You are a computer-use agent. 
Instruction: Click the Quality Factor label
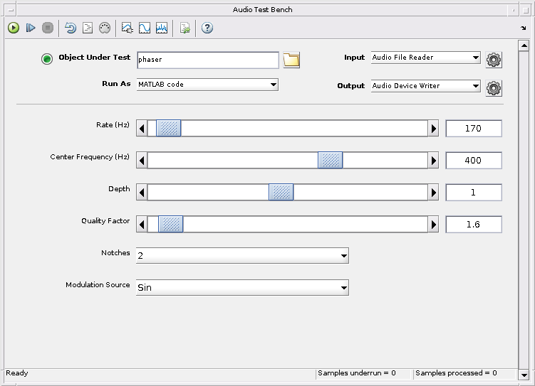pyautogui.click(x=105, y=221)
